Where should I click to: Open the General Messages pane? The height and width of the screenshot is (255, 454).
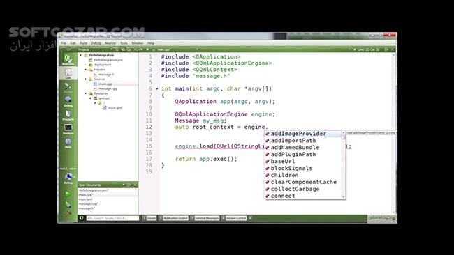[x=205, y=218]
